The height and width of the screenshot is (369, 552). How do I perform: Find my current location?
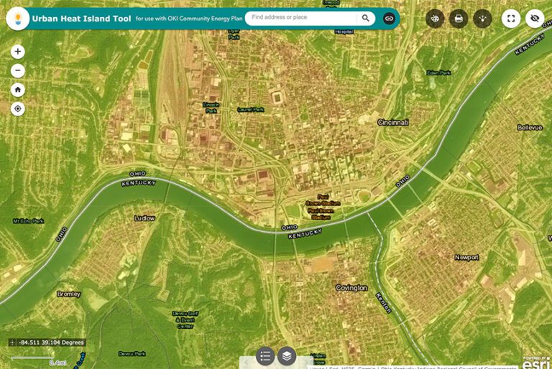click(18, 109)
